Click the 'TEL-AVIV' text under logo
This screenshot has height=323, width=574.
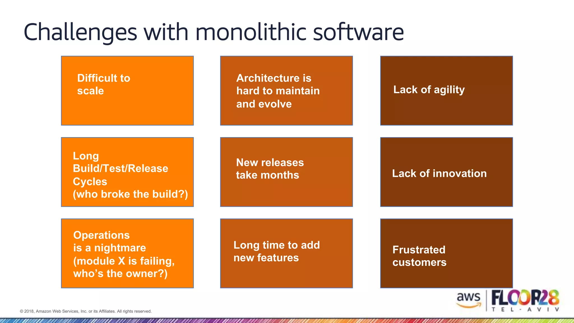click(525, 310)
